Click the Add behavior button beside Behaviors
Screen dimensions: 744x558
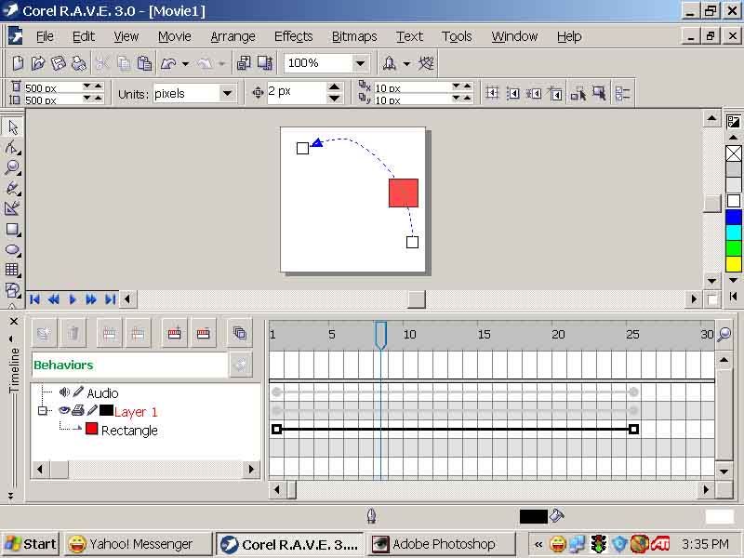pyautogui.click(x=241, y=365)
